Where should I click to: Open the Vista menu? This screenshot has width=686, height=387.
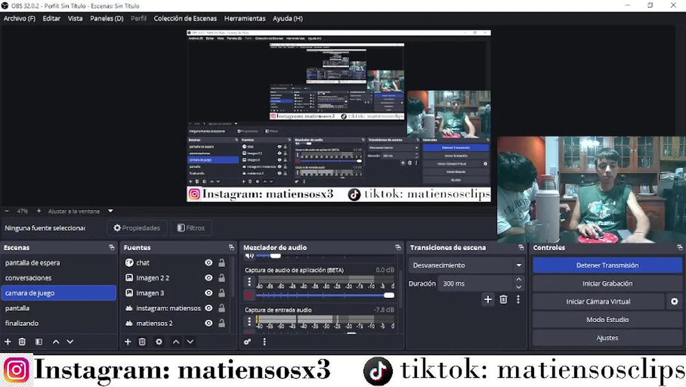(x=75, y=18)
